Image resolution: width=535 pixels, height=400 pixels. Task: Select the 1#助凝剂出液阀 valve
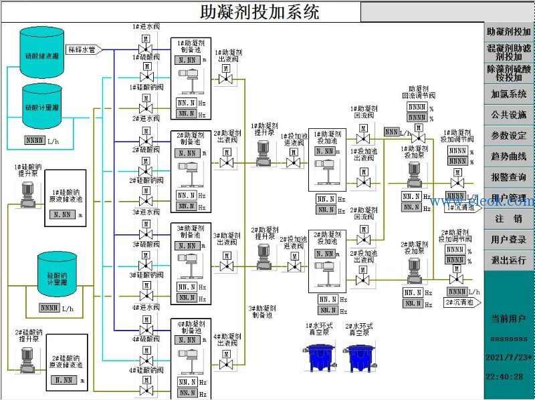[x=225, y=75]
